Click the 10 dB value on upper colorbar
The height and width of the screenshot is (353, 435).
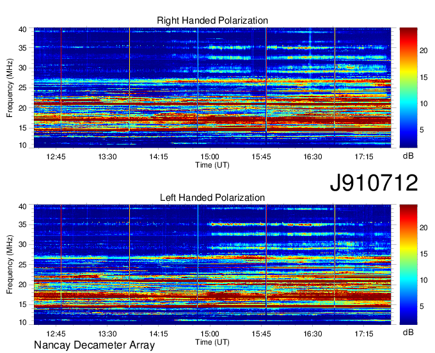[x=423, y=104]
